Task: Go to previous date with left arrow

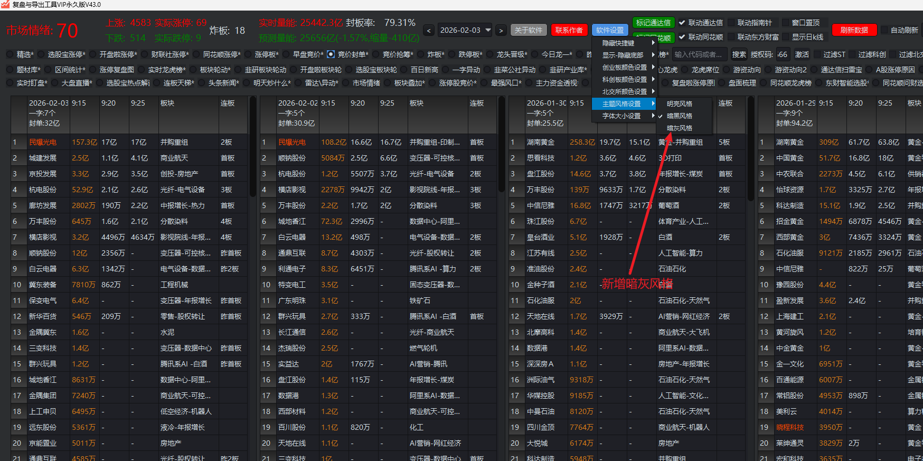Action: pyautogui.click(x=429, y=31)
